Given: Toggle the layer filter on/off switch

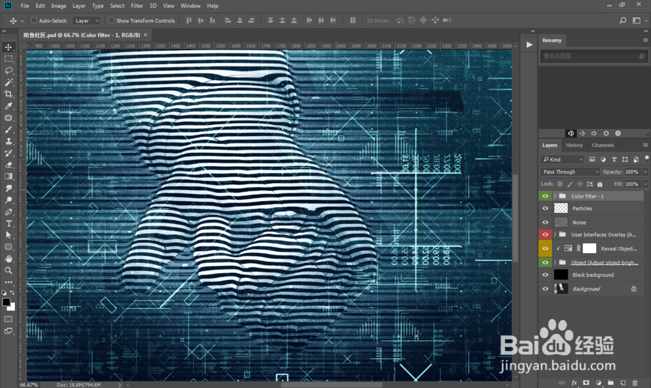Looking at the screenshot, I should click(646, 158).
